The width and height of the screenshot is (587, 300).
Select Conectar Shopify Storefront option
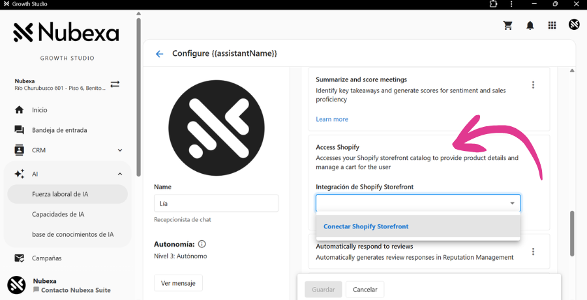366,226
